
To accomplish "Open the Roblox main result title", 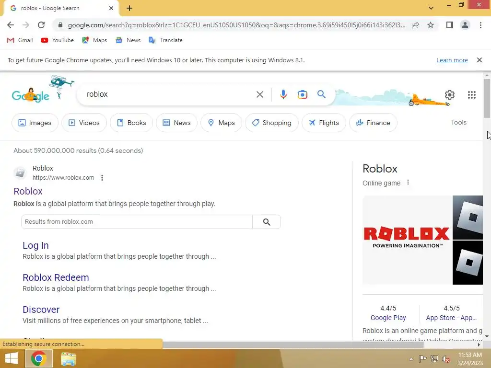I will 28,191.
